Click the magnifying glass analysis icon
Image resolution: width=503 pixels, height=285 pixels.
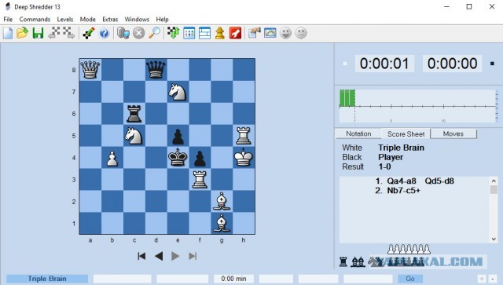pos(154,33)
